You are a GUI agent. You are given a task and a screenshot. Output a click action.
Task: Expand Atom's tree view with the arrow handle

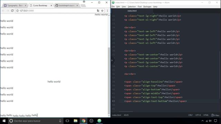tap(112, 61)
